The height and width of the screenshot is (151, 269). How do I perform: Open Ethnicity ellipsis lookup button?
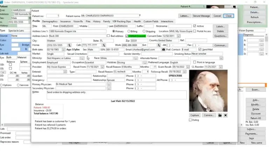(82, 58)
